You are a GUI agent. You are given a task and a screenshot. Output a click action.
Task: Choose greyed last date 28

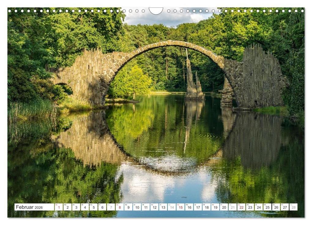(x=294, y=207)
